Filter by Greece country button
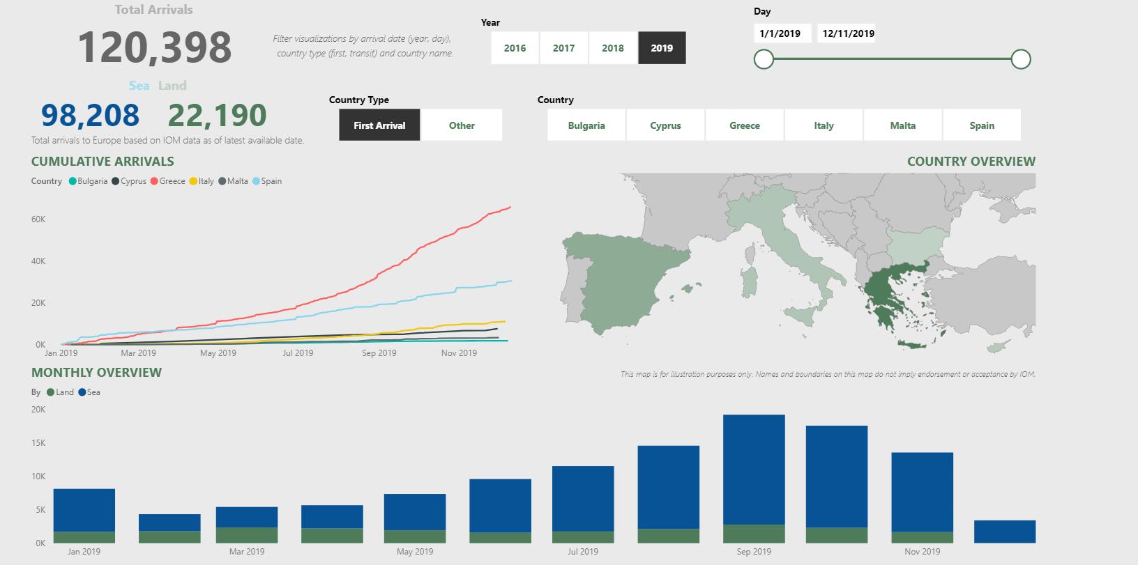The width and height of the screenshot is (1138, 565). (x=745, y=125)
